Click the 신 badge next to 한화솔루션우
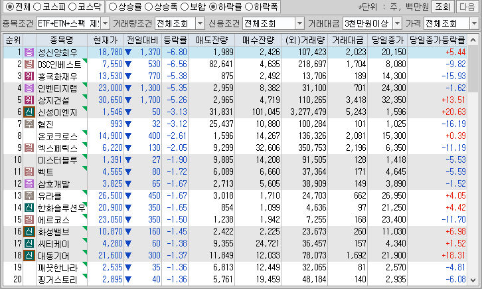 pyautogui.click(x=29, y=208)
